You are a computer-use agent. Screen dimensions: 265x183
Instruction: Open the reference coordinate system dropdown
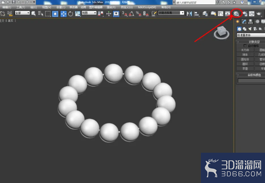(x=89, y=13)
